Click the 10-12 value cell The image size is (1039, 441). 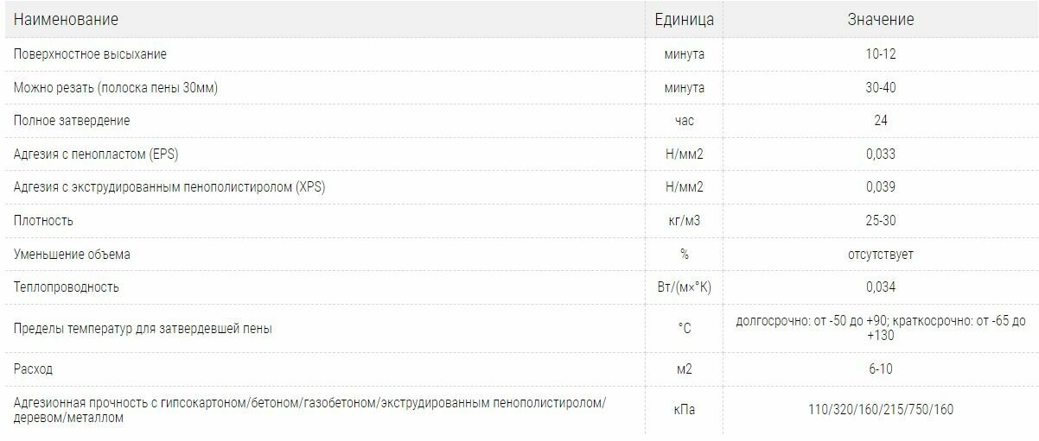(880, 54)
